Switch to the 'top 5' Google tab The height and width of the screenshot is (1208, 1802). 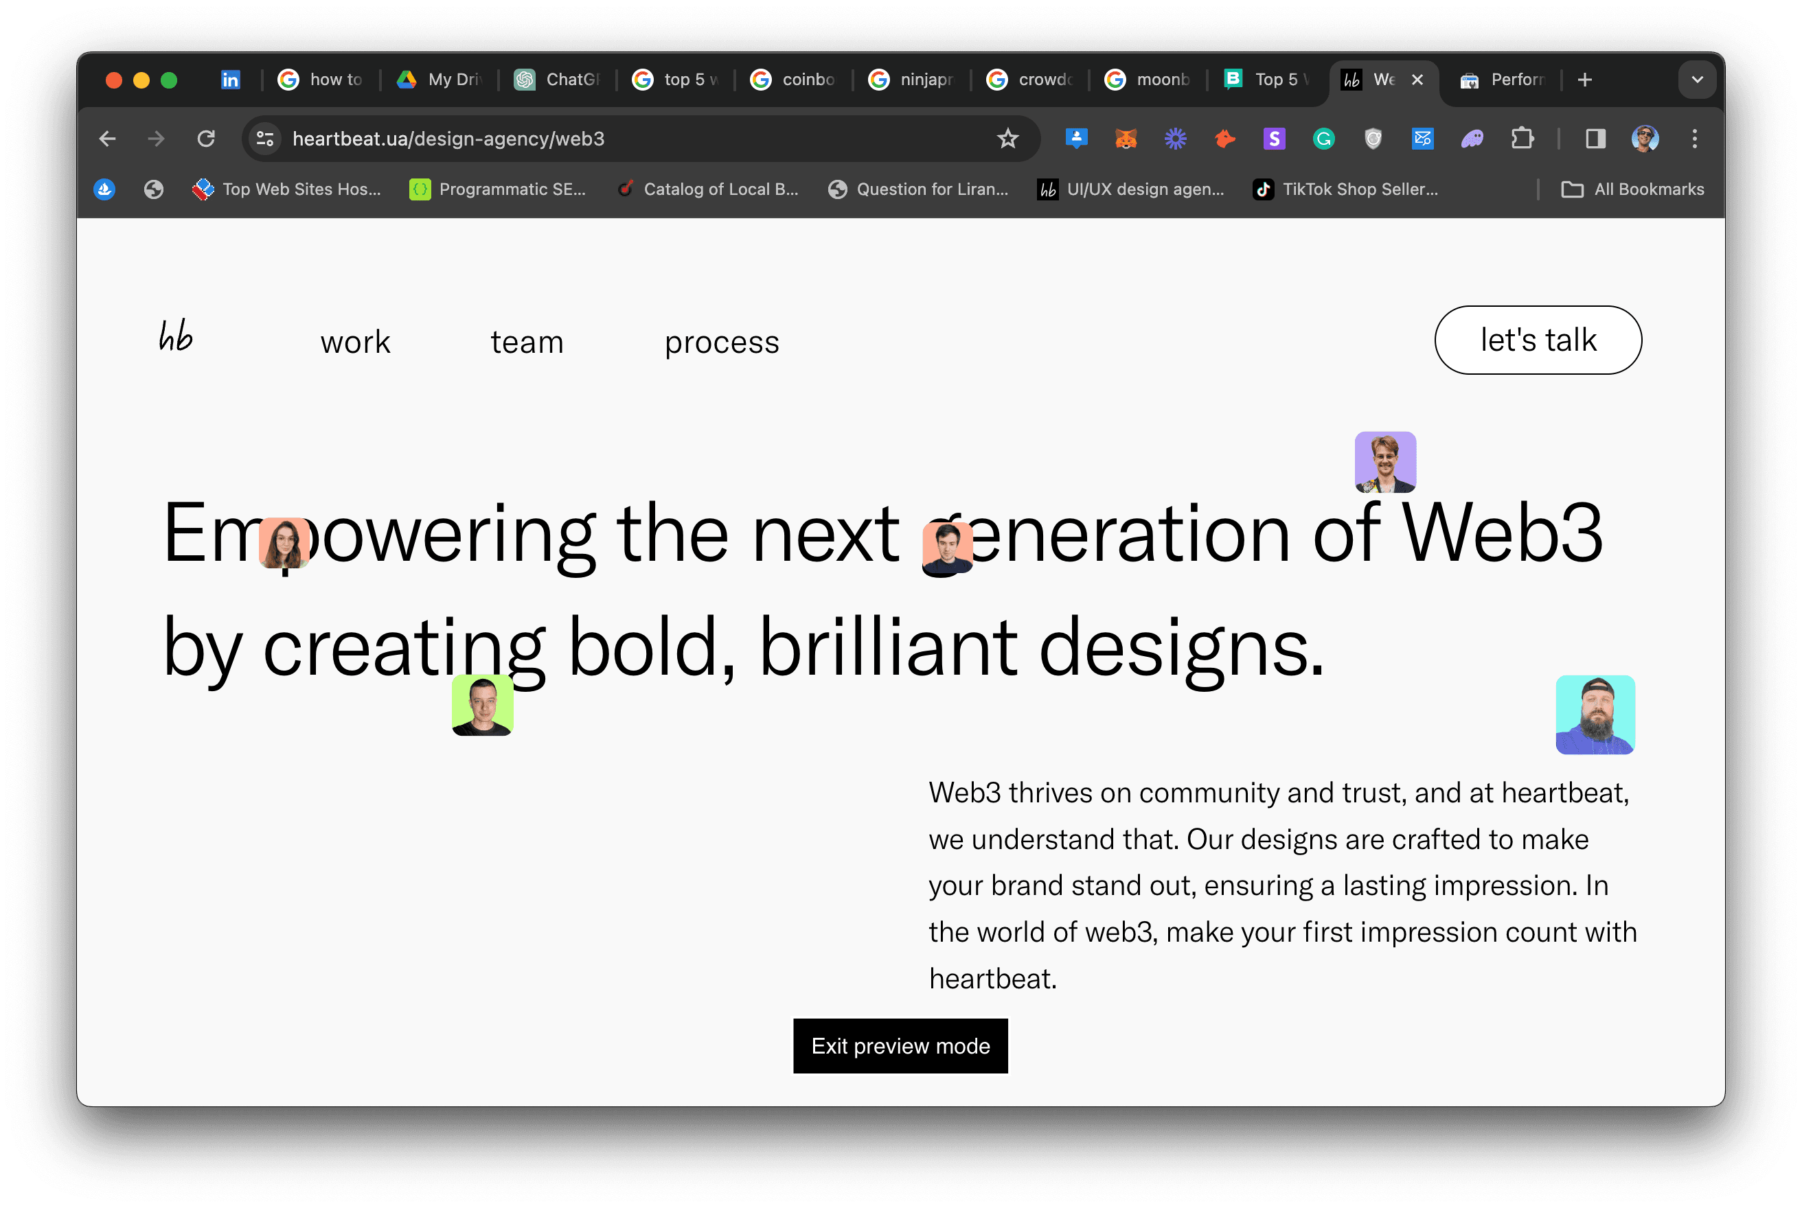pyautogui.click(x=675, y=80)
